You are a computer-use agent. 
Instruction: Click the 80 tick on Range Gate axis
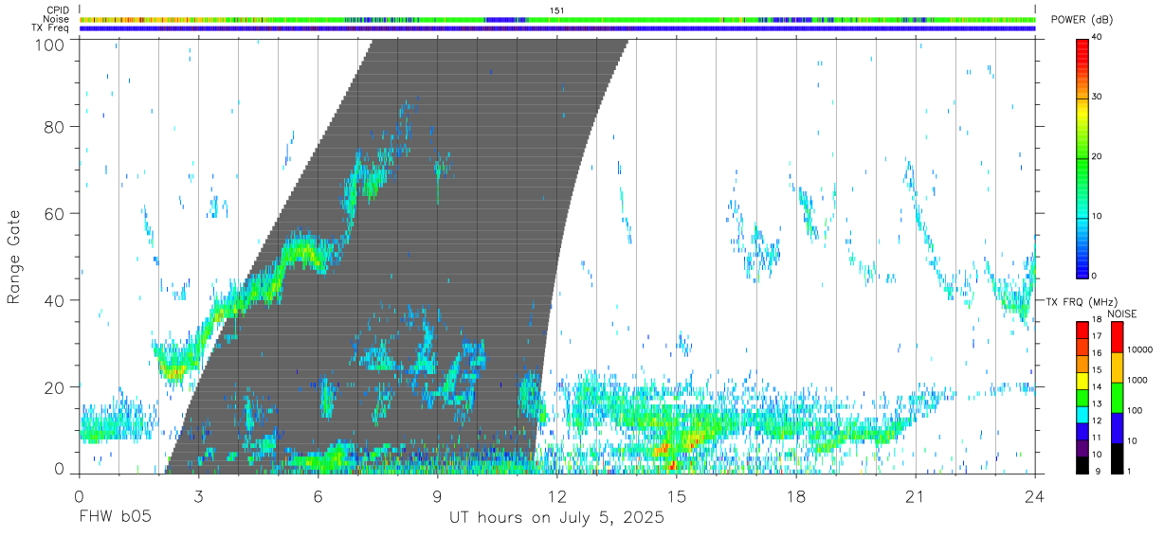pos(55,127)
